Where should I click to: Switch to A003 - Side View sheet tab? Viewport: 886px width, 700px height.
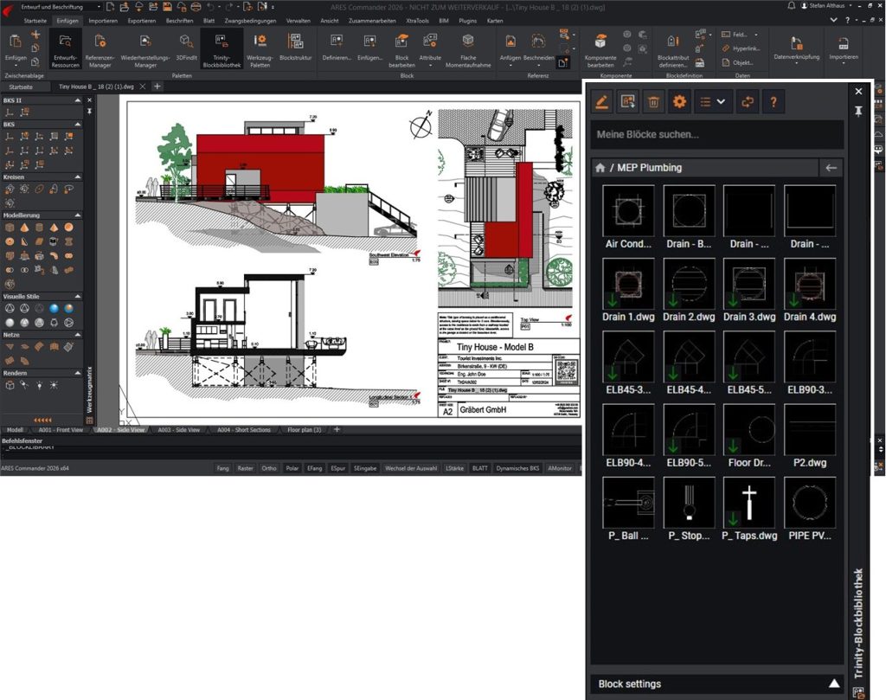180,430
